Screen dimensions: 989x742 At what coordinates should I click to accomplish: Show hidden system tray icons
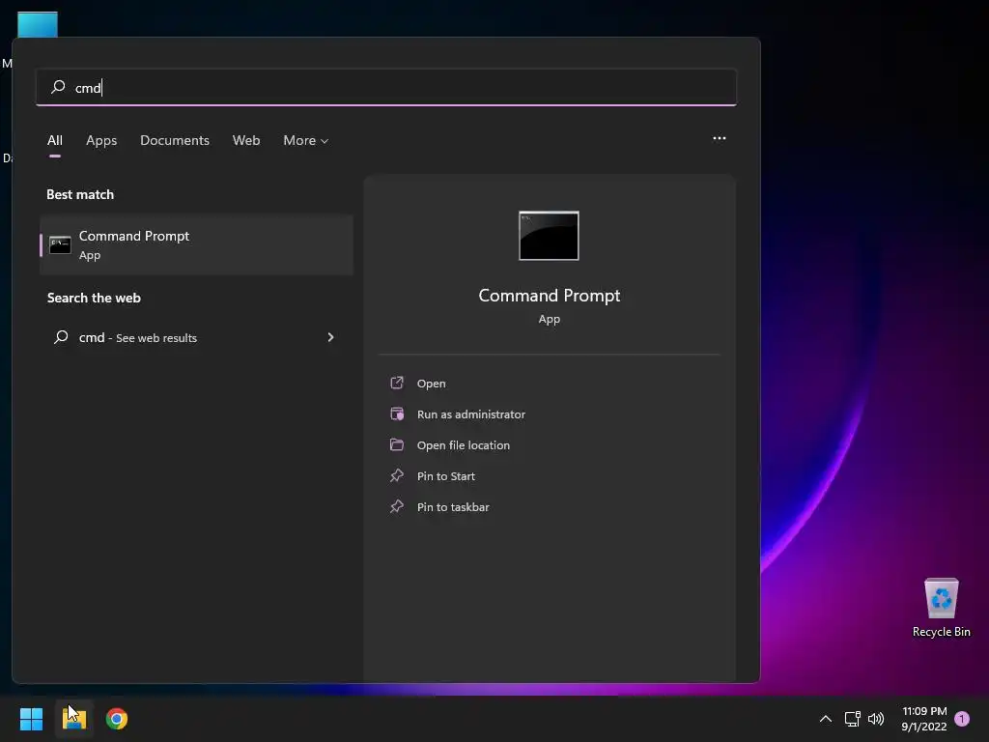pyautogui.click(x=825, y=719)
